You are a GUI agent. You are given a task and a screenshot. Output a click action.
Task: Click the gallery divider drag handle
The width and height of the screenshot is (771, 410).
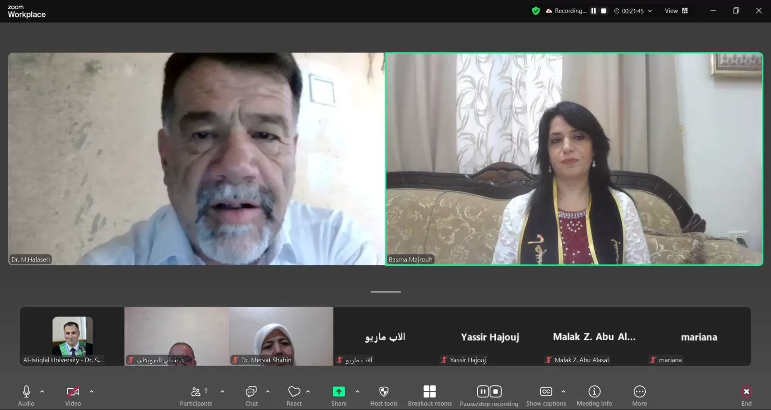385,292
